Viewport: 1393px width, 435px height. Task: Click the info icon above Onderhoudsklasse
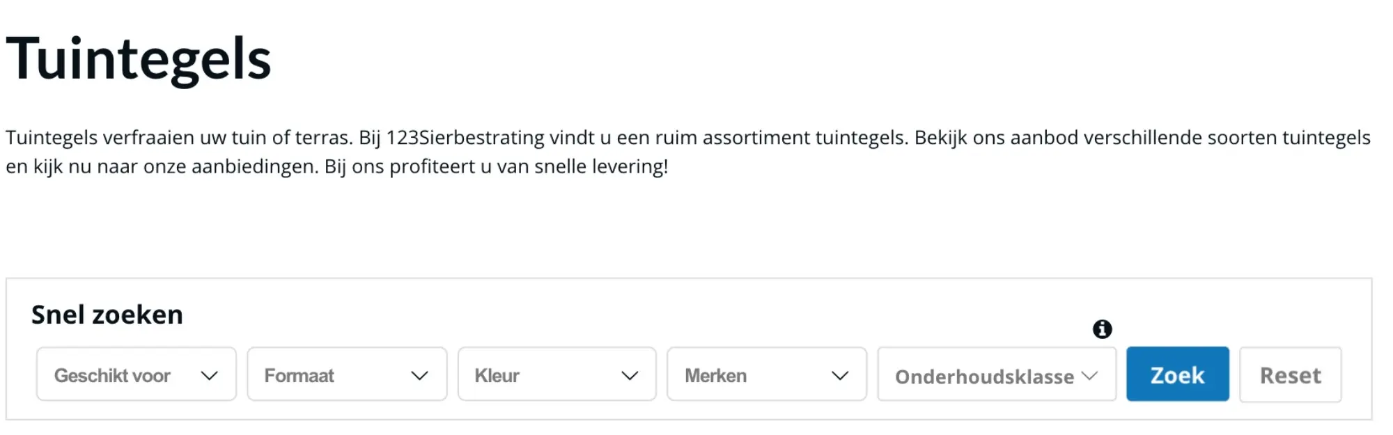pos(1103,329)
